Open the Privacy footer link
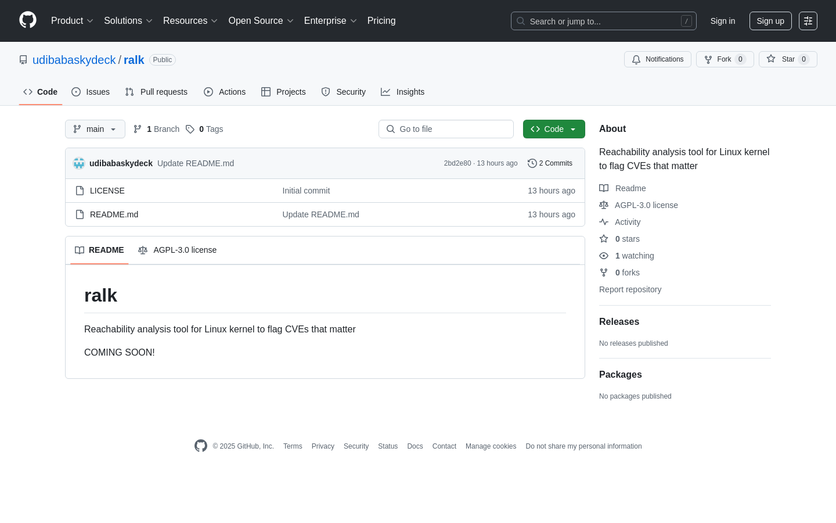The height and width of the screenshot is (523, 836). (323, 446)
